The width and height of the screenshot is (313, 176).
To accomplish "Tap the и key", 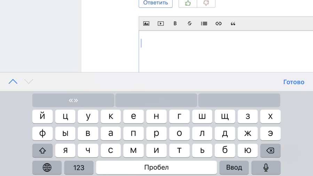I will pyautogui.click(x=156, y=151).
